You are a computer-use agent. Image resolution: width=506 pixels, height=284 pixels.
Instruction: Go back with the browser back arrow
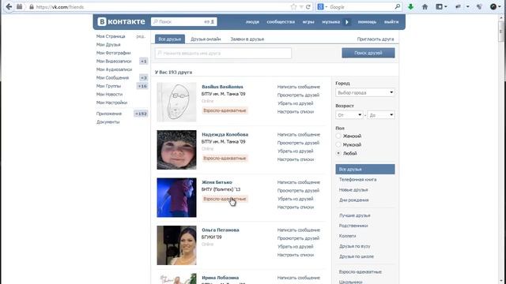point(9,7)
